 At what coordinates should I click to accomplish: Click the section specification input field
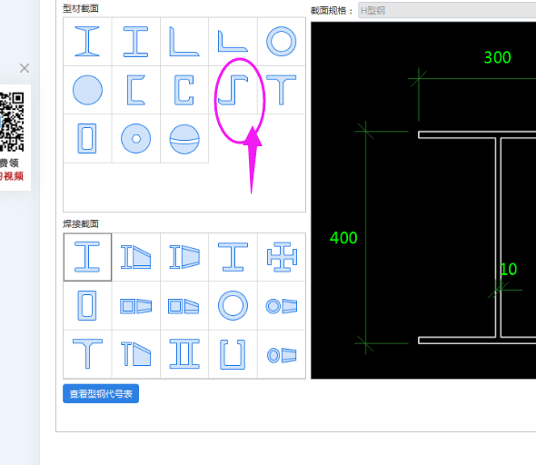447,10
